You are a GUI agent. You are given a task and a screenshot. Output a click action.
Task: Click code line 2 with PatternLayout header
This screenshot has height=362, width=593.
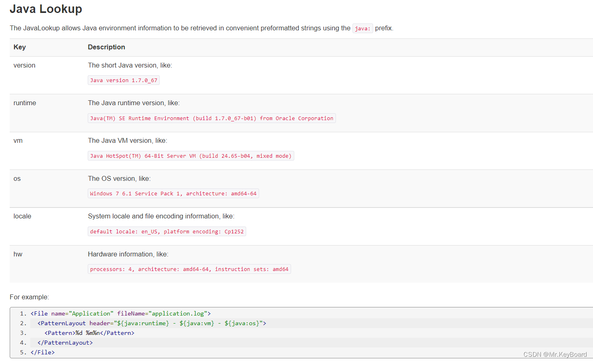[x=152, y=323]
